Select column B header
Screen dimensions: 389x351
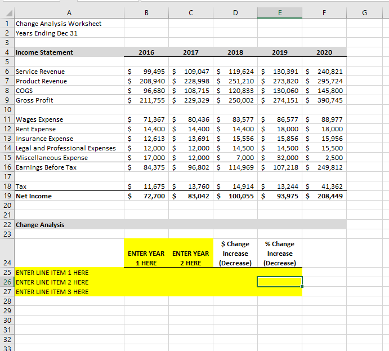point(146,13)
